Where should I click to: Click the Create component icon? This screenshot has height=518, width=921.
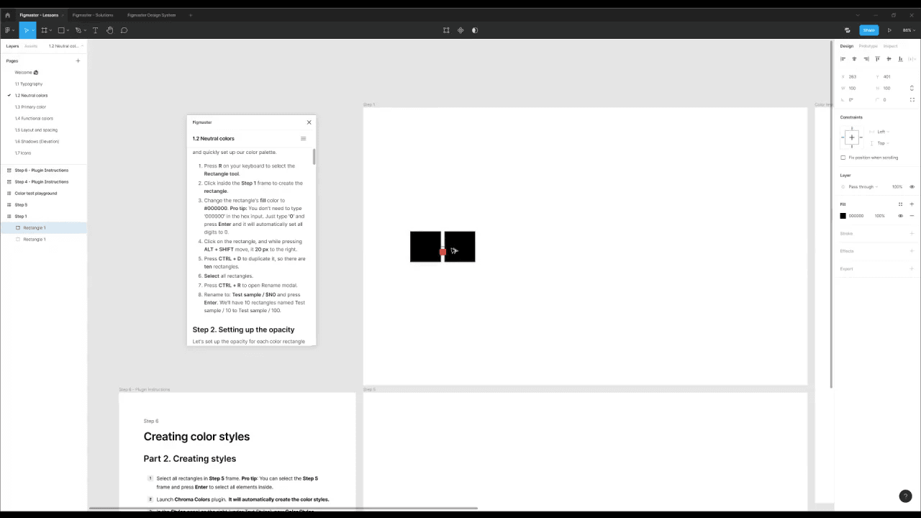(x=460, y=30)
